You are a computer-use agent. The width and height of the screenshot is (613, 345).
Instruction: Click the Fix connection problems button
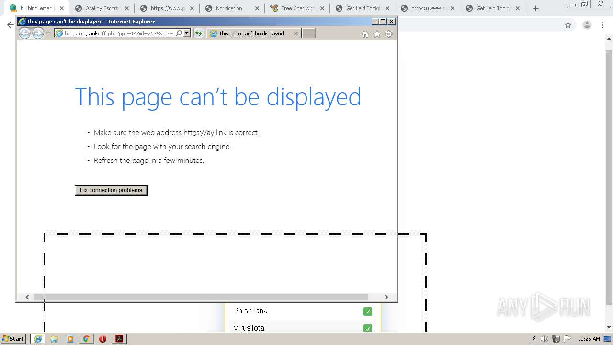point(111,190)
